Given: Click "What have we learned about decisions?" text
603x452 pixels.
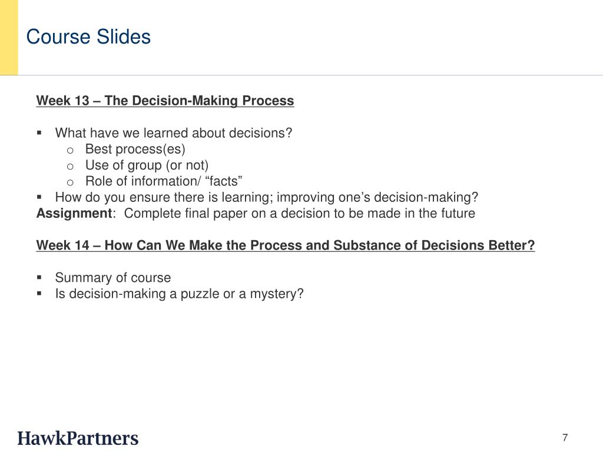Looking at the screenshot, I should tap(174, 133).
